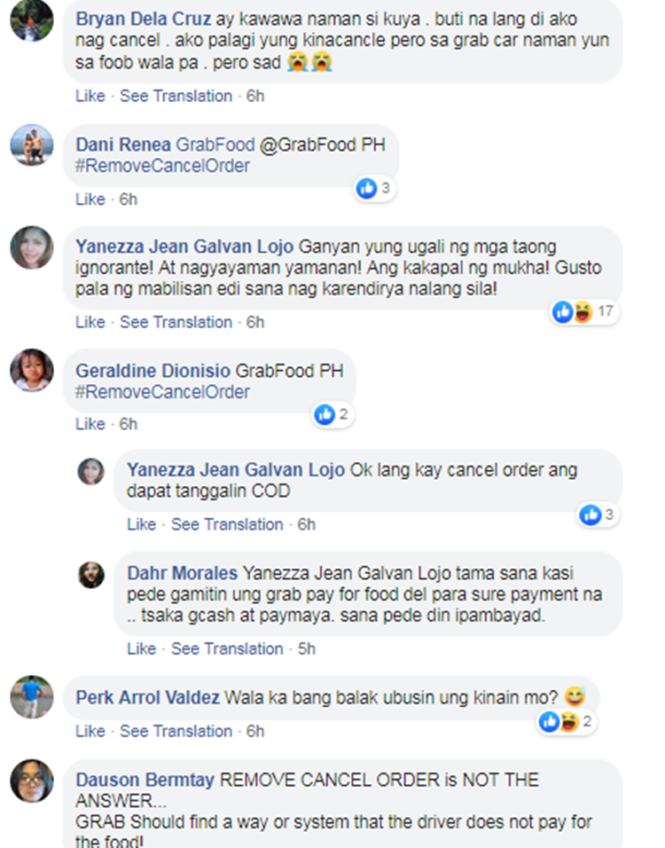Click the 5h timestamp on Dahr Morales's reply
665x848 pixels.
pos(307,648)
